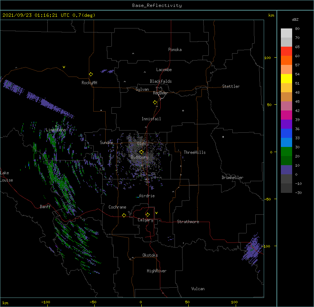Viewport: 314px width, 307px height.
Task: Click the yellow V marker east of Calgary
Action: click(156, 213)
